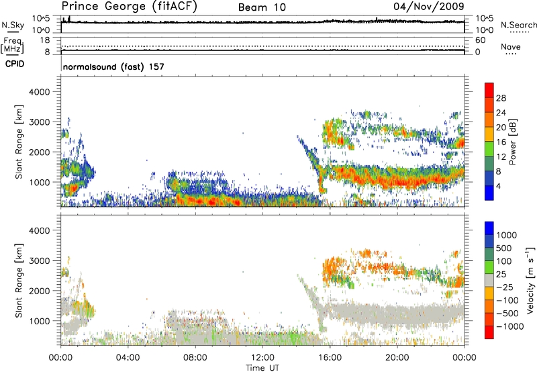Screen dimensions: 537x372
Task: Click the dotted Nave line sample in legend
Action: pos(511,54)
